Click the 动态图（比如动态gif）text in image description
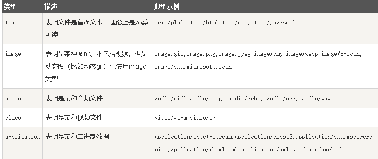The width and height of the screenshot is (378, 159). tap(76, 66)
